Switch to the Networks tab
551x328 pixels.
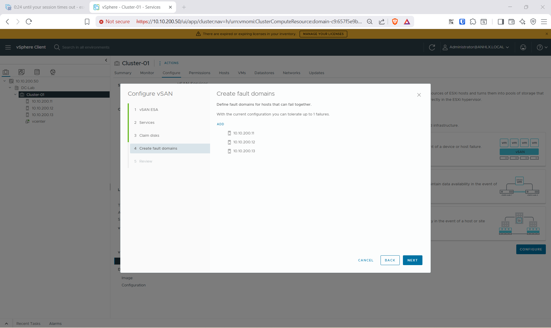tap(292, 73)
